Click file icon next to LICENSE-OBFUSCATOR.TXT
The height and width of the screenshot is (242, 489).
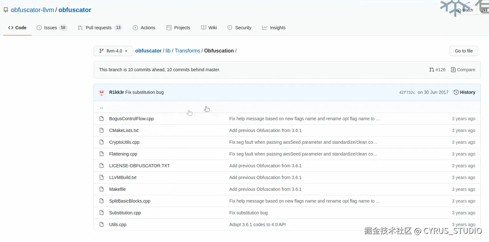tap(102, 166)
